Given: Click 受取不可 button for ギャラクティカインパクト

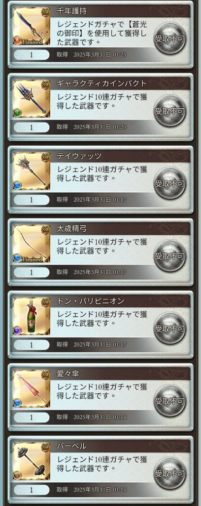Looking at the screenshot, I should [x=170, y=112].
